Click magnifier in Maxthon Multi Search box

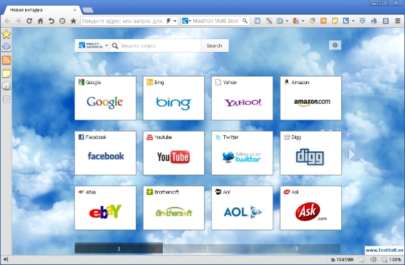(245, 21)
